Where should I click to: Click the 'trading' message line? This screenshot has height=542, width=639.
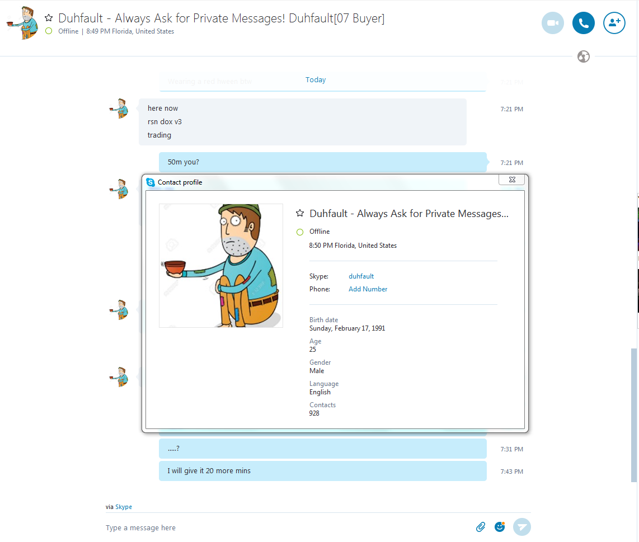pyautogui.click(x=159, y=135)
